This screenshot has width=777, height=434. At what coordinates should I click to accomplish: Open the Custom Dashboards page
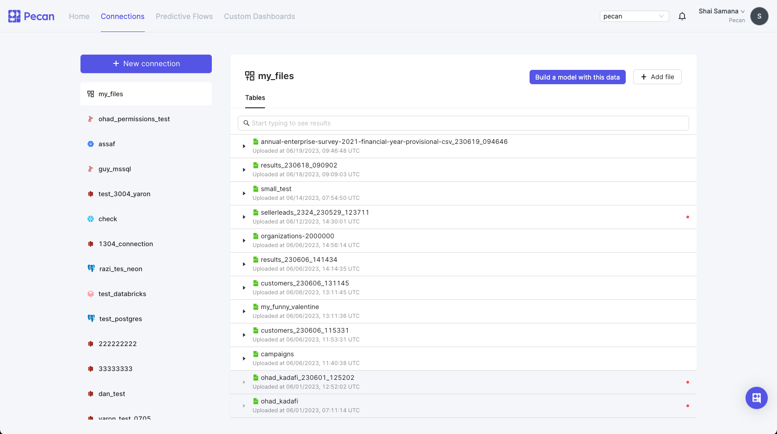(x=259, y=16)
